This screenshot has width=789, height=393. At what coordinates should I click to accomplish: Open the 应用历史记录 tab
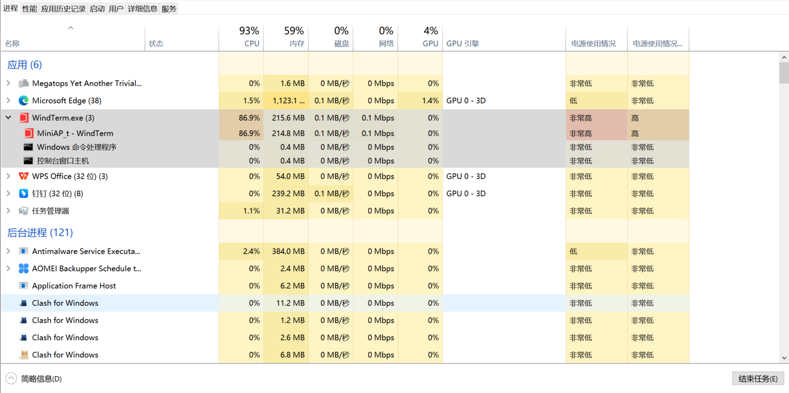point(63,9)
